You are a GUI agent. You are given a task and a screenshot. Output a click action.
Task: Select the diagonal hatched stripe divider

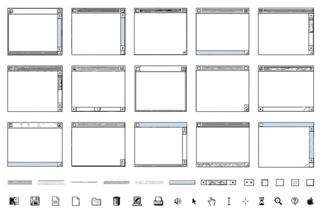117,183
